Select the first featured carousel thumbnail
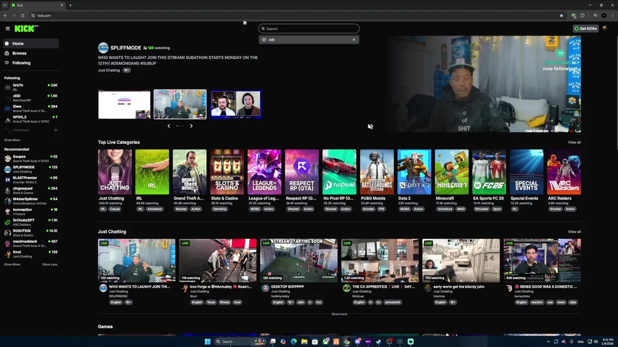 pos(125,104)
